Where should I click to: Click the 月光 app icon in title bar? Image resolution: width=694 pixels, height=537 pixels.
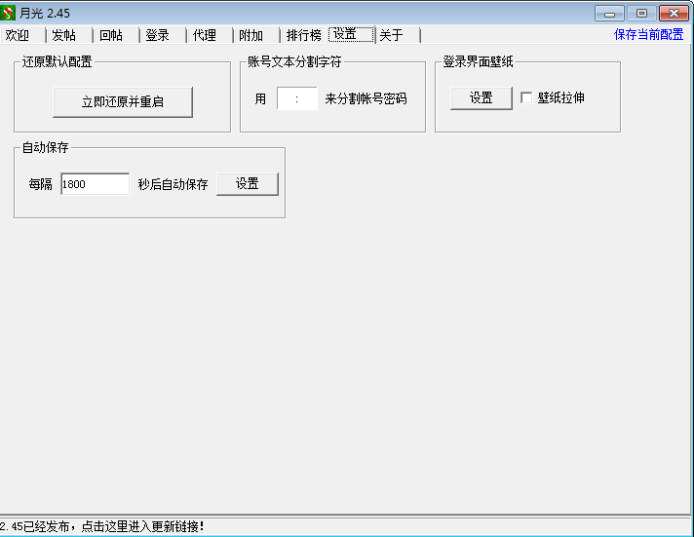coord(10,13)
